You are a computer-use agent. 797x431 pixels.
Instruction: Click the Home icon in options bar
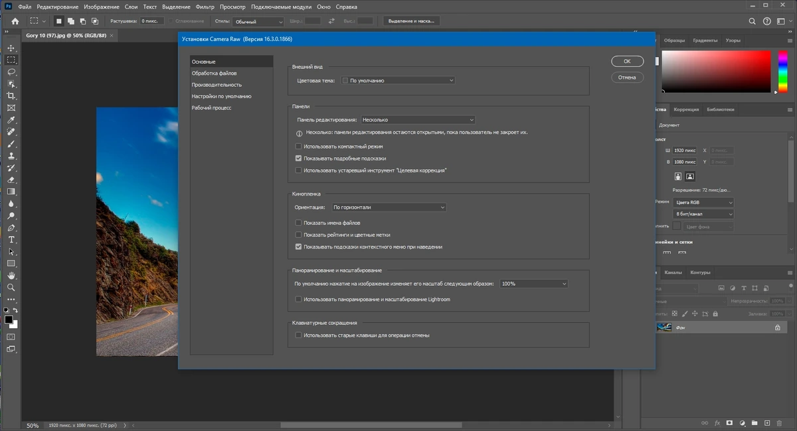(14, 21)
